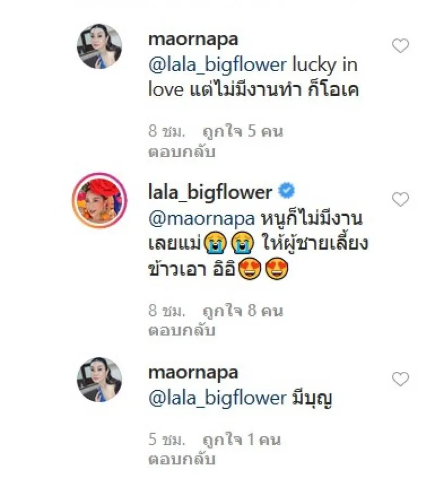Viewport: 435px width, 487px height.
Task: Open maornapa's profile picture in first comment
Action: click(100, 46)
